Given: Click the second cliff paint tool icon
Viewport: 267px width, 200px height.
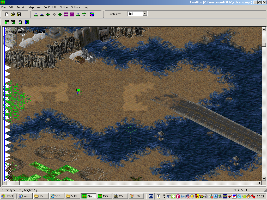Looking at the screenshot, I should (x=13, y=22).
